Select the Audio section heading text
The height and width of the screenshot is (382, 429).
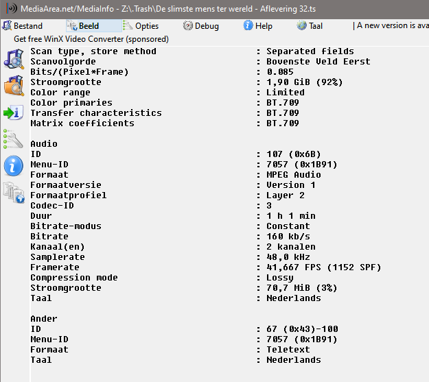(x=44, y=144)
